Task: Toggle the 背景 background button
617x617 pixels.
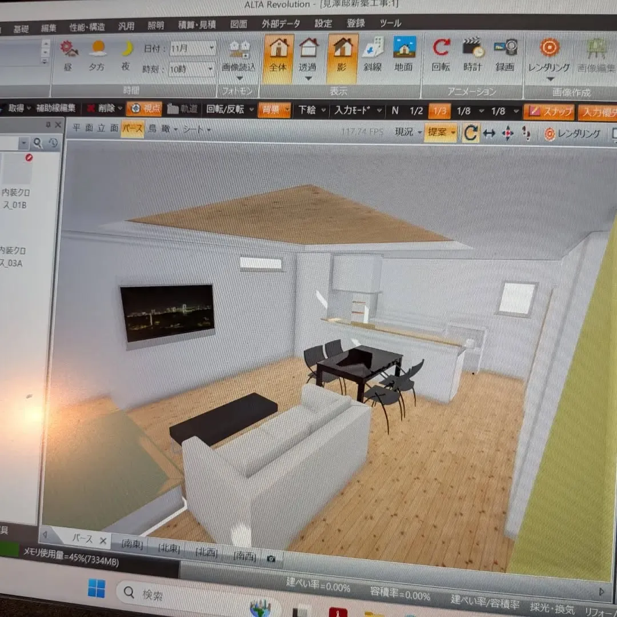Action: [x=274, y=109]
